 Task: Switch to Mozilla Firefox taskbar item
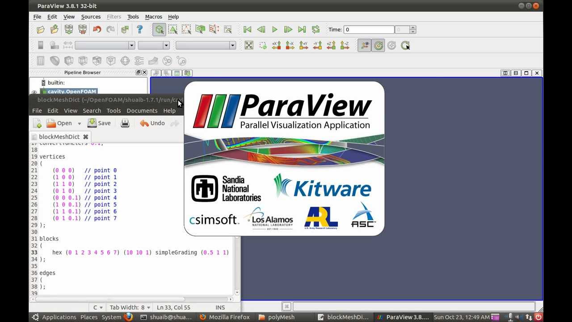pyautogui.click(x=224, y=317)
